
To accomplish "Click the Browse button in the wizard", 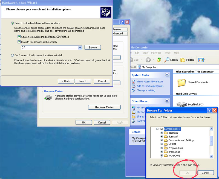I will [x=93, y=48].
